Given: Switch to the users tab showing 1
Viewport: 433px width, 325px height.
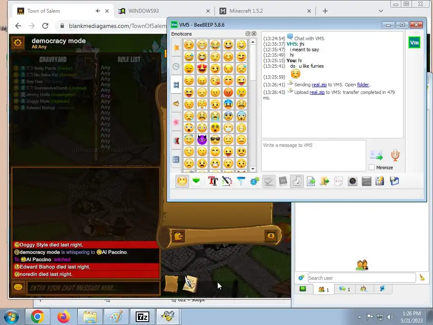Looking at the screenshot, I should 323,289.
